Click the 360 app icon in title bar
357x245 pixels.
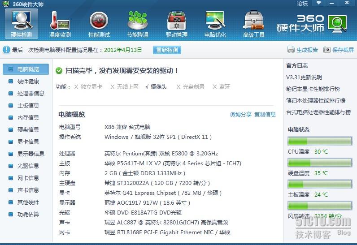[x=5, y=4]
